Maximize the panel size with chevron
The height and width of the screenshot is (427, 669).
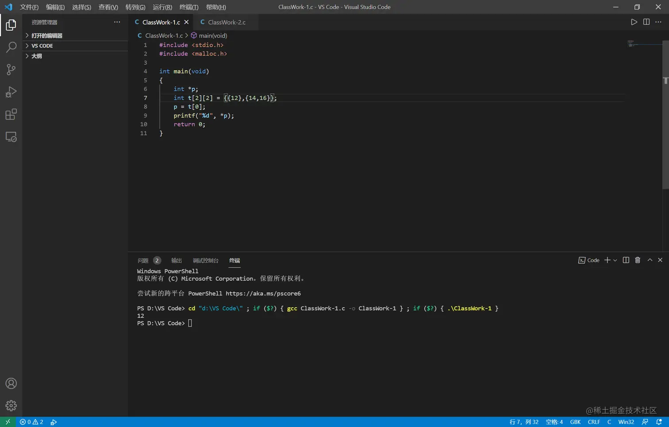650,260
